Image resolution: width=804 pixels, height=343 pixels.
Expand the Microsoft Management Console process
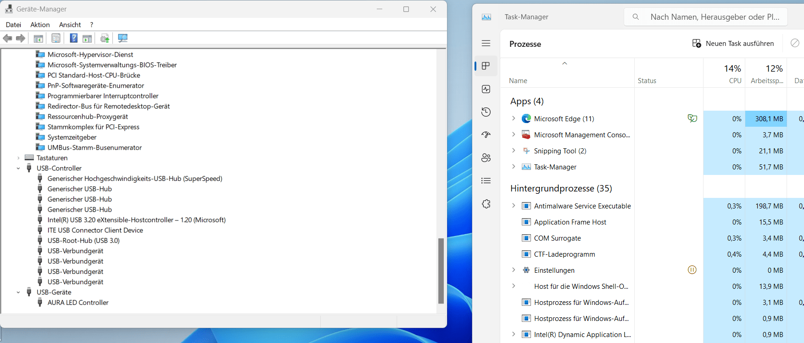(514, 135)
